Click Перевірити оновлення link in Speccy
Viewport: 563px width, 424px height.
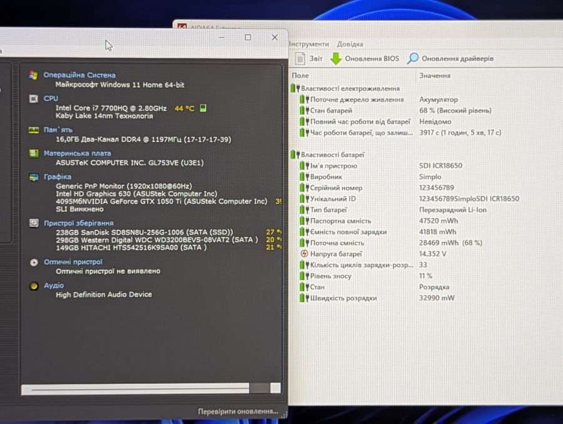point(238,411)
